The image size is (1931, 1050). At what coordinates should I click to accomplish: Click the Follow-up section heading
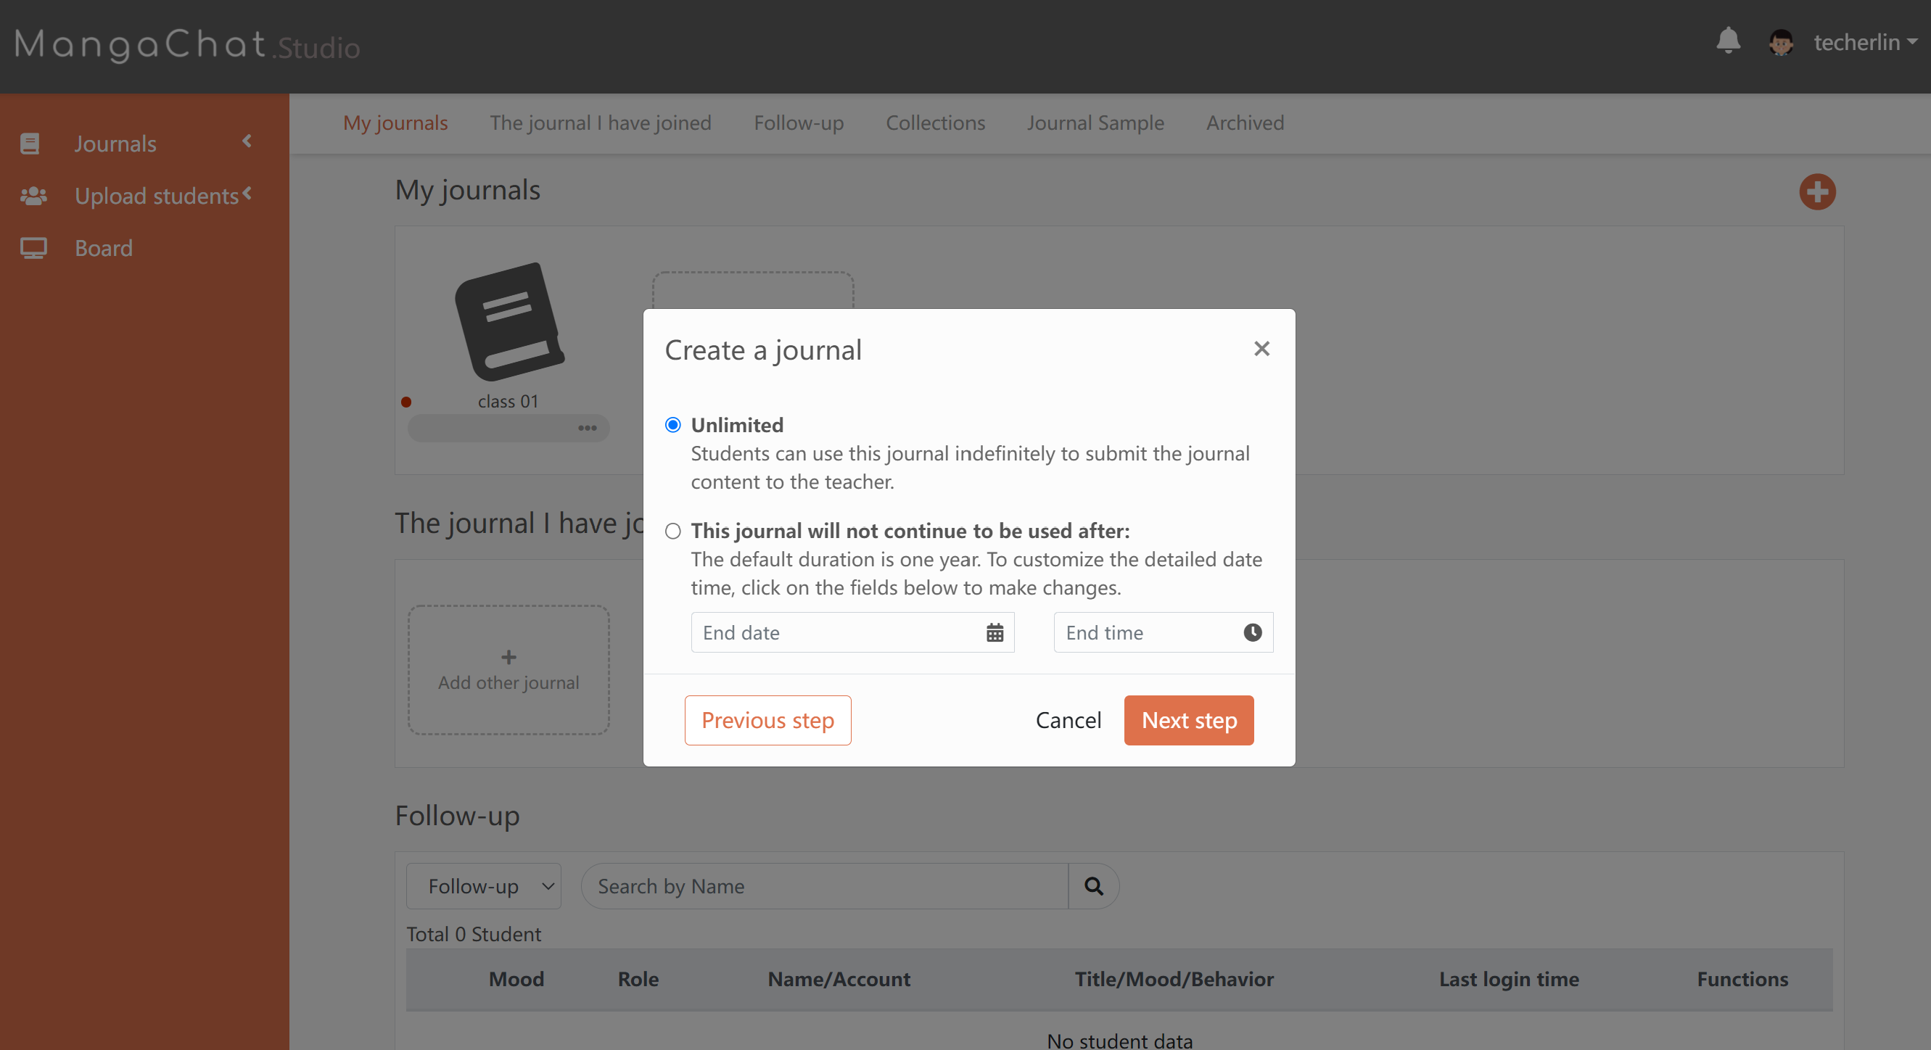click(457, 815)
